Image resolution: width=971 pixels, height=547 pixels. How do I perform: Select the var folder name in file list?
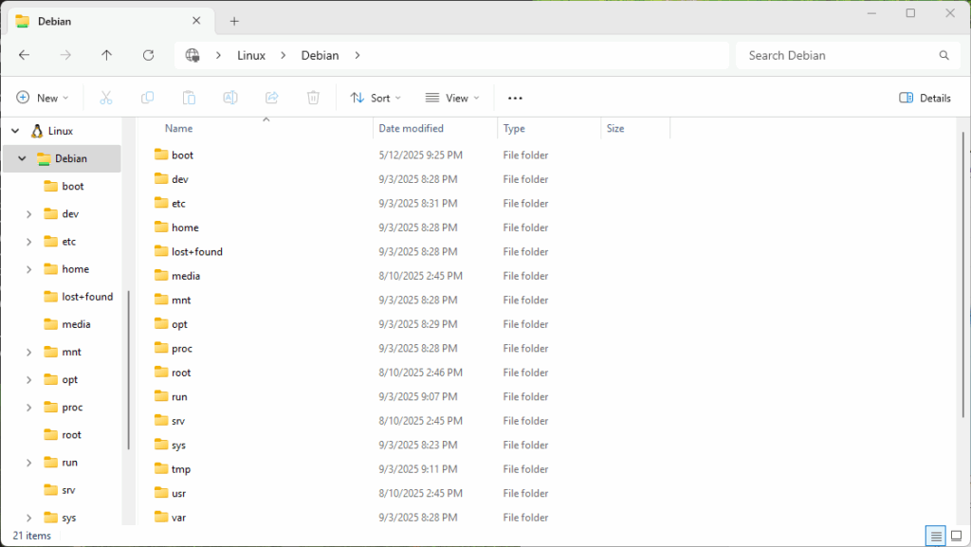(178, 518)
